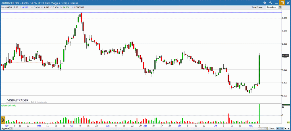Screen dimensions: 291x131
Task: Close the AUTOGRILL chart window
Action: [x=288, y=3]
